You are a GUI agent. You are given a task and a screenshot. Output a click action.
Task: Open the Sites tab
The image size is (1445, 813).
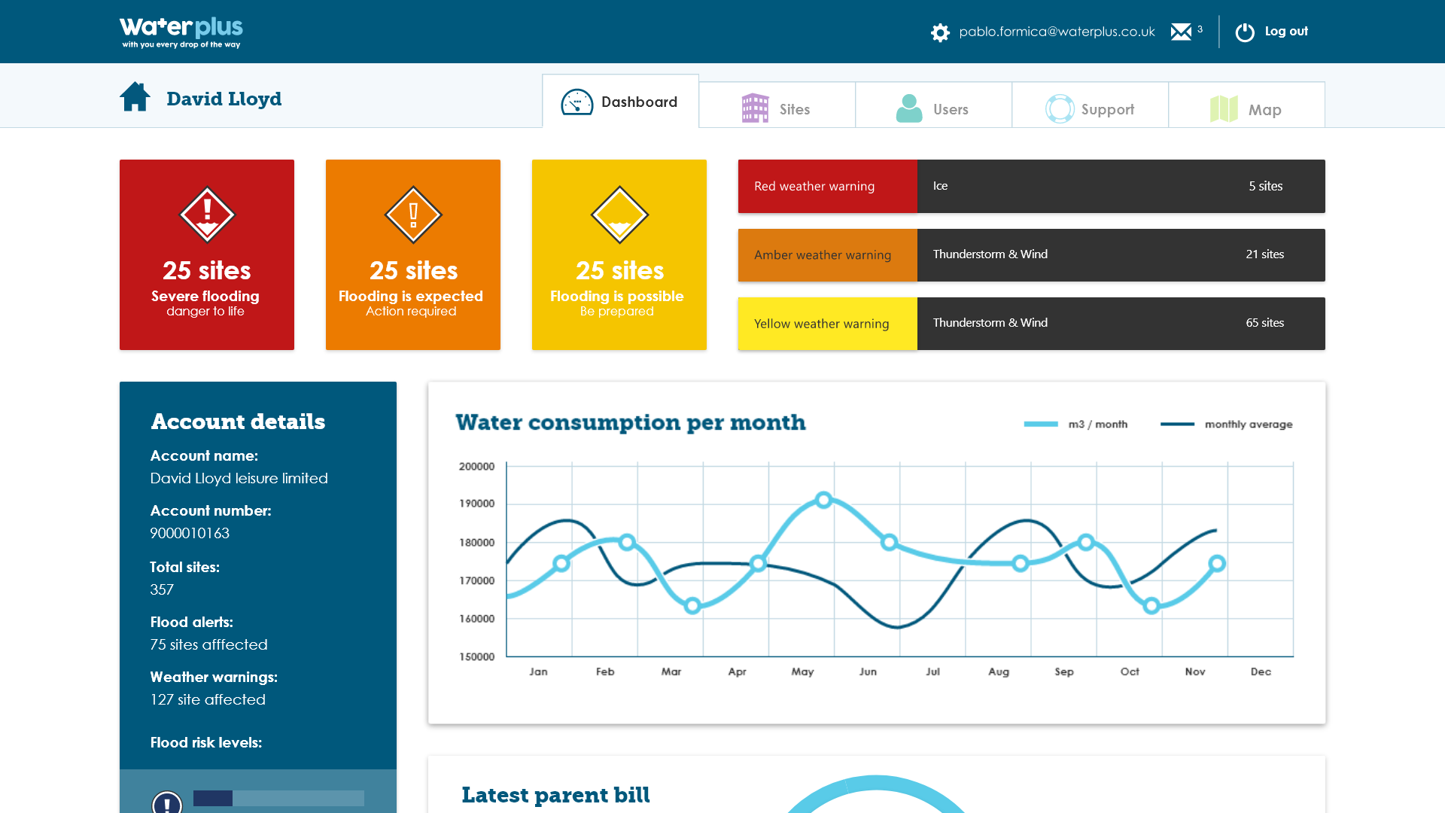777,105
